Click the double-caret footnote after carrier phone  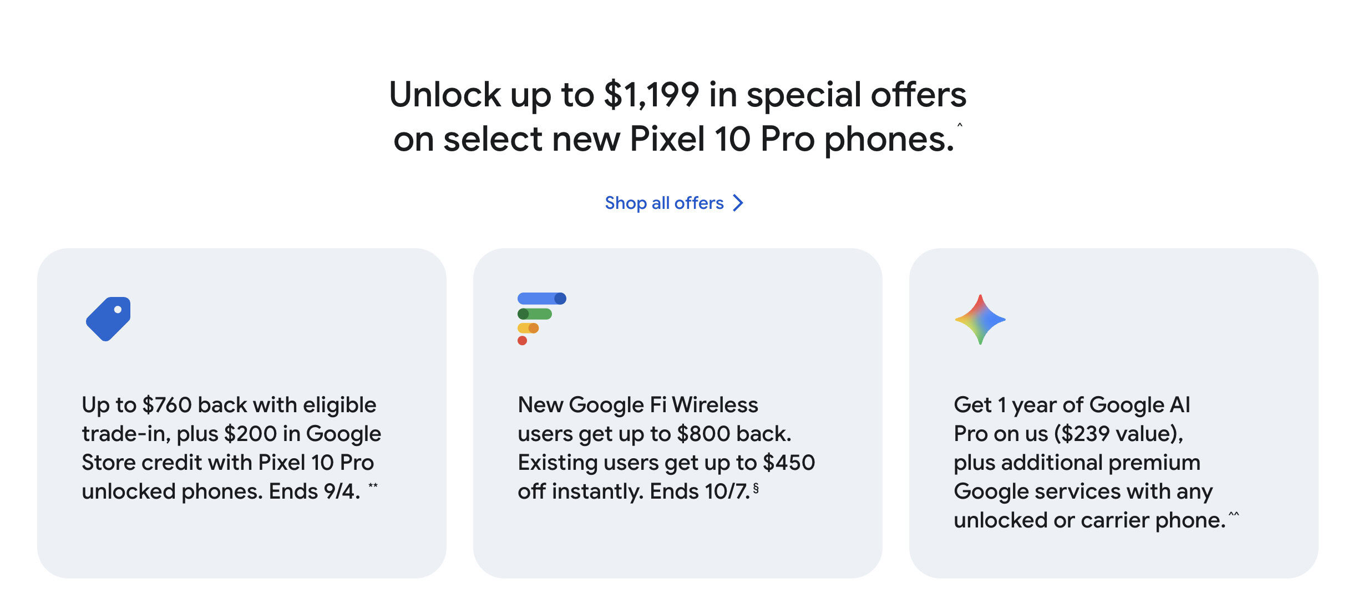(1234, 515)
